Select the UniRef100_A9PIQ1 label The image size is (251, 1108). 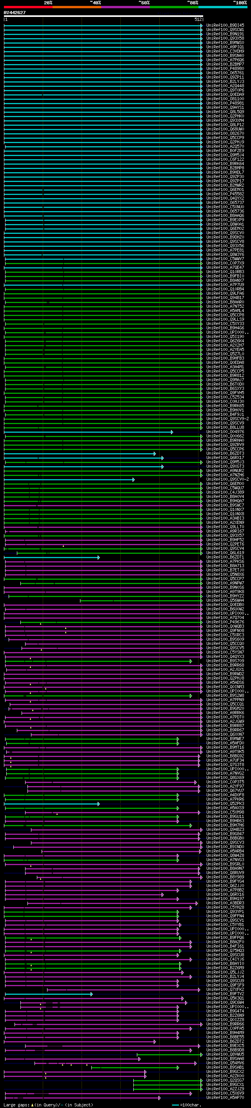[225, 47]
